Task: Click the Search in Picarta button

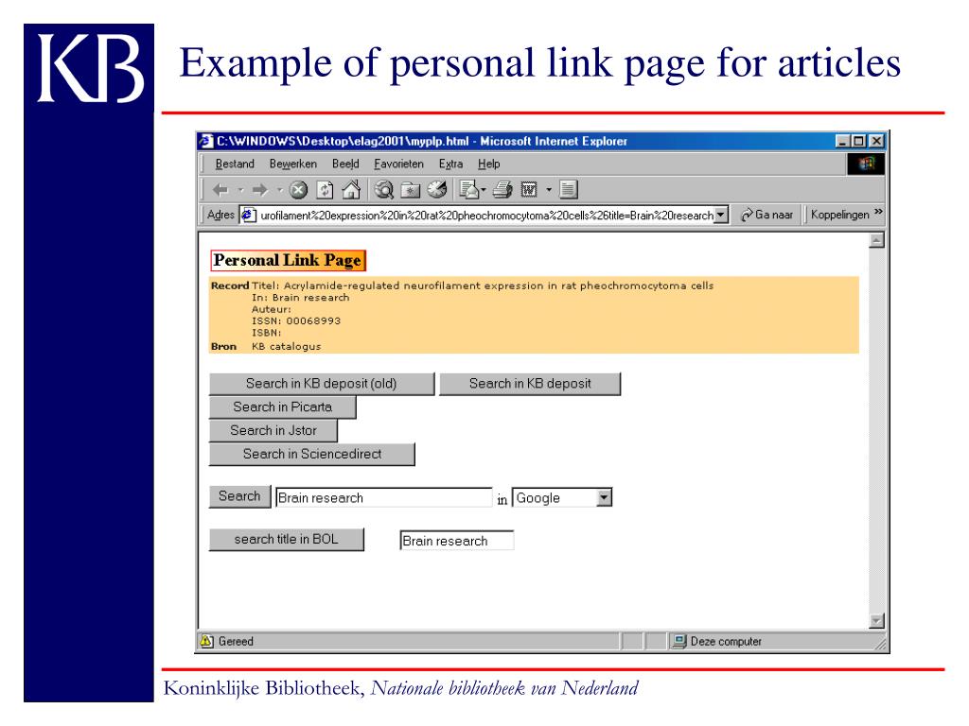Action: point(282,406)
